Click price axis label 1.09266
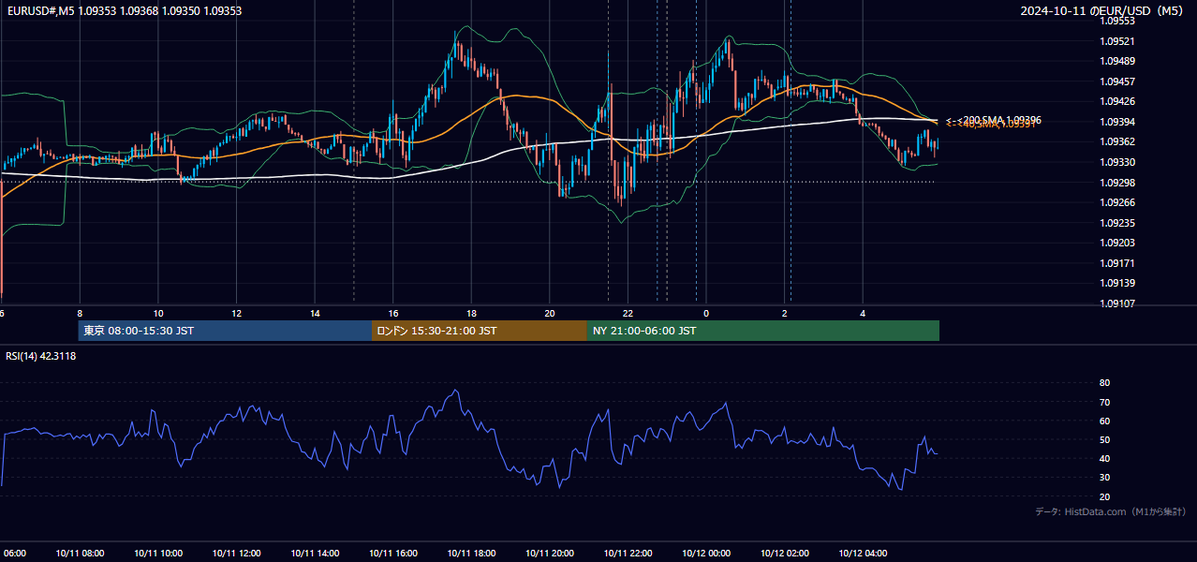Image resolution: width=1197 pixels, height=562 pixels. [x=1117, y=203]
